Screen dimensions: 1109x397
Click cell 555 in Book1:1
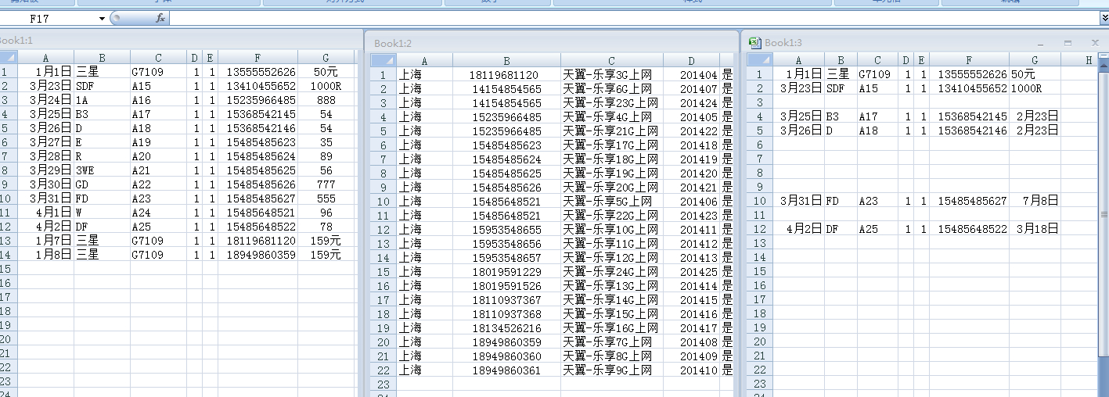point(326,198)
